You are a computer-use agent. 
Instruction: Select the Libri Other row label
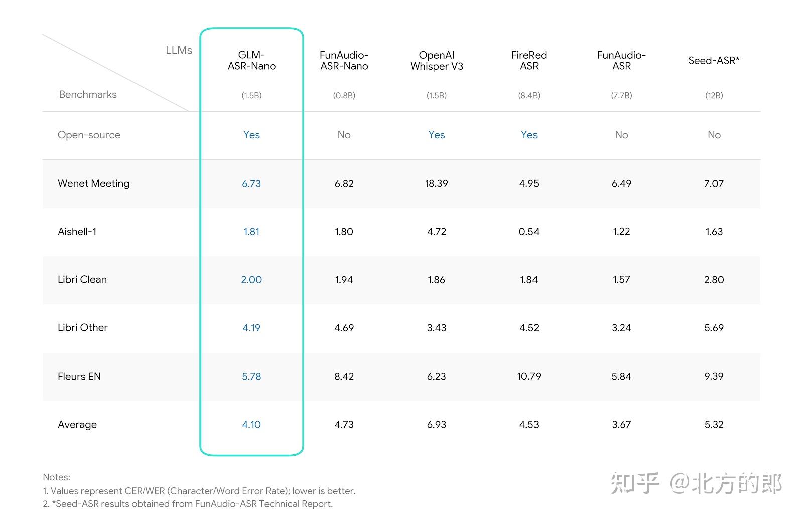pos(83,327)
